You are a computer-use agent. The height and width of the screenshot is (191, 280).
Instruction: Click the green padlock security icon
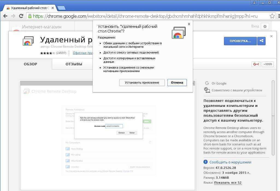tap(30, 16)
